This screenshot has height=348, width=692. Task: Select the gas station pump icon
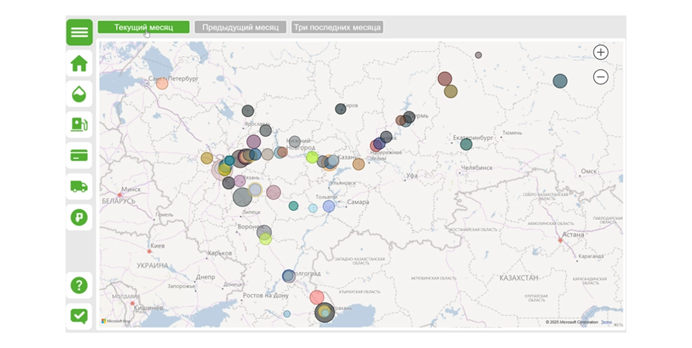pos(80,125)
